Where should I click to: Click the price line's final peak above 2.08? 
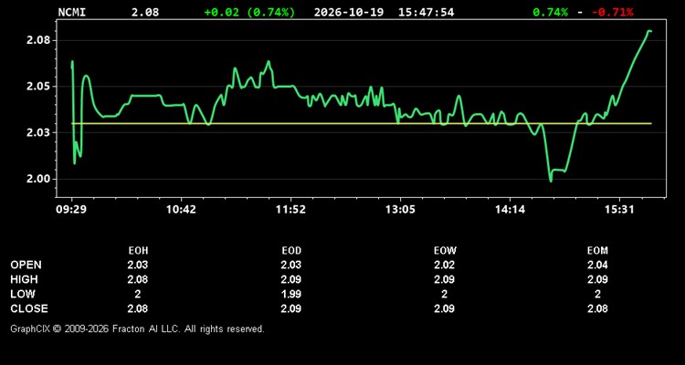pos(649,31)
